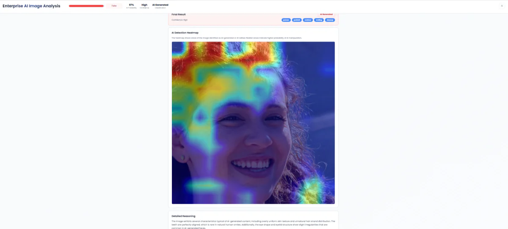
Task: Select the 'outdoor' tag chip
Action: (308, 20)
